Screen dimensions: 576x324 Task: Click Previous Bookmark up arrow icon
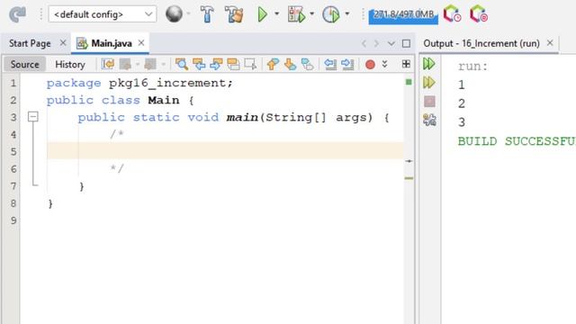click(x=273, y=64)
